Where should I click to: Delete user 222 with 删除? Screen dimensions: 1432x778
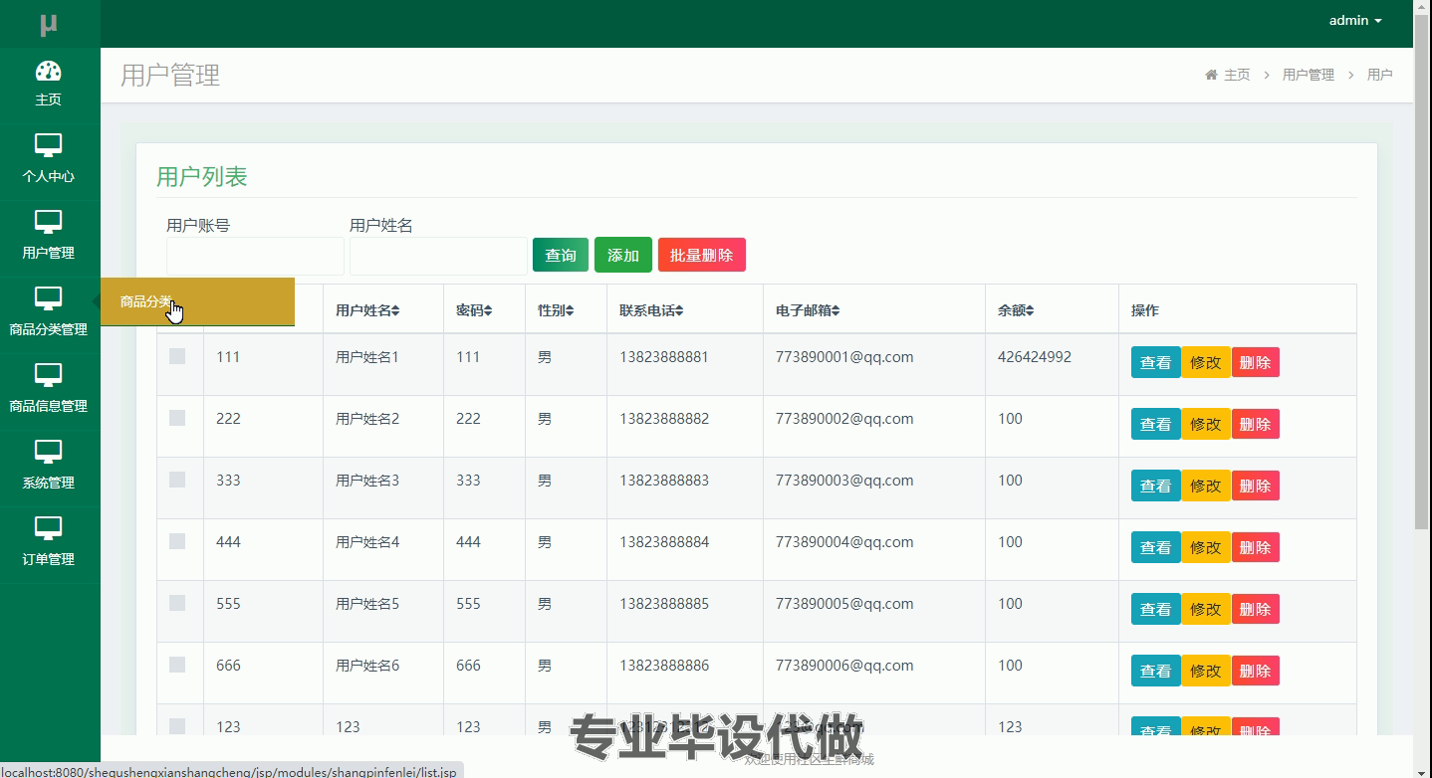pyautogui.click(x=1256, y=424)
